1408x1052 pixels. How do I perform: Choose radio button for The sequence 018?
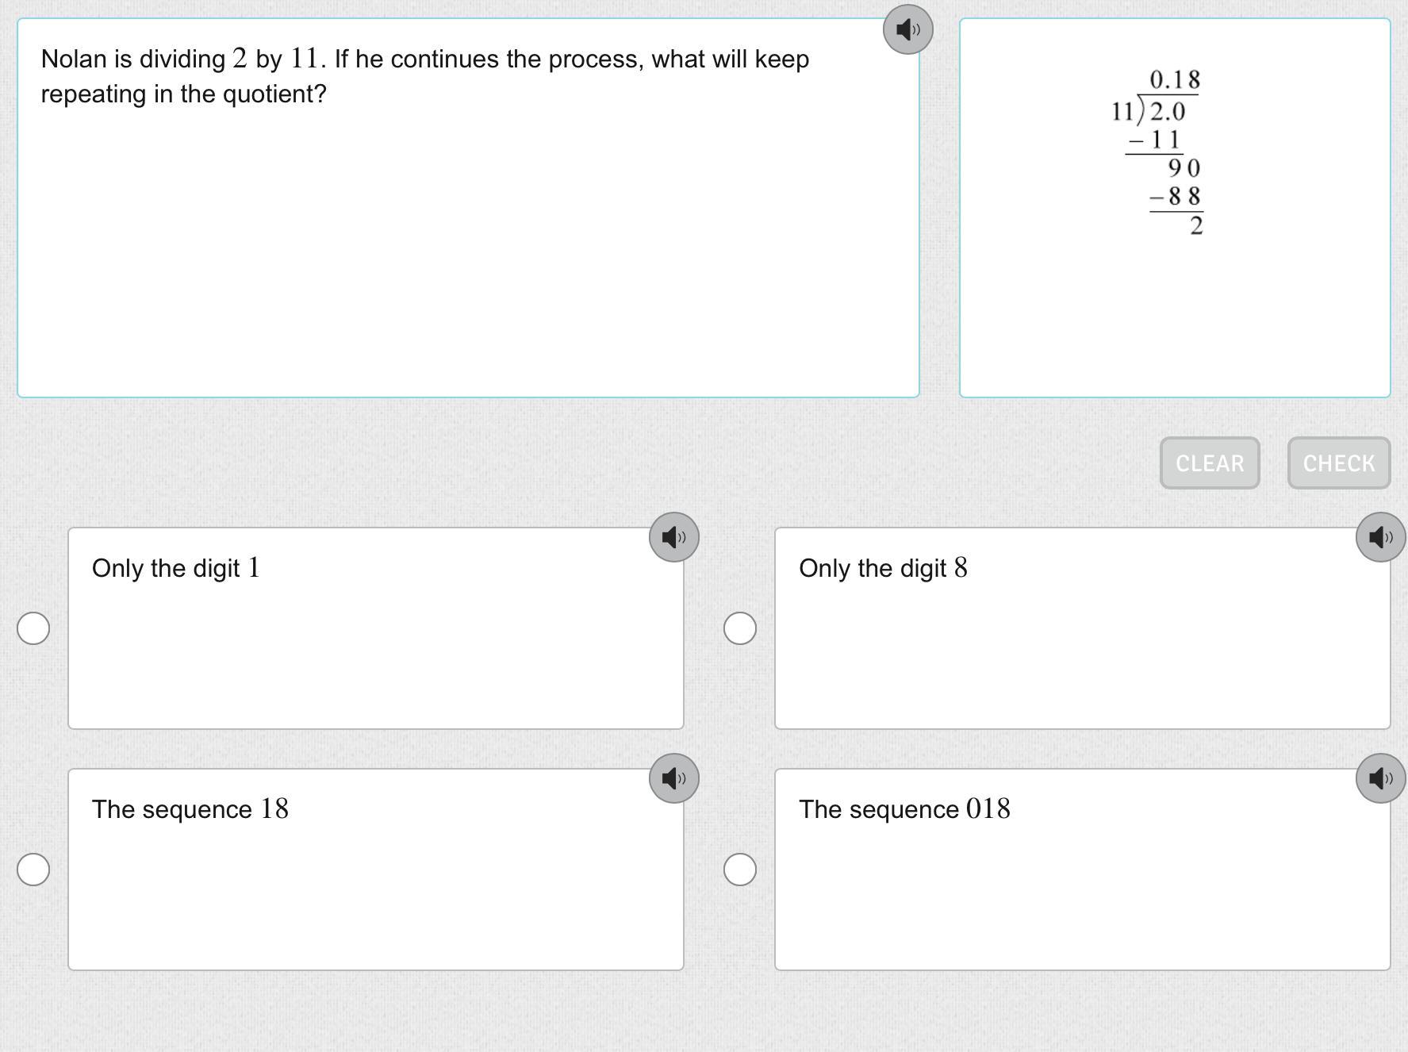[740, 870]
